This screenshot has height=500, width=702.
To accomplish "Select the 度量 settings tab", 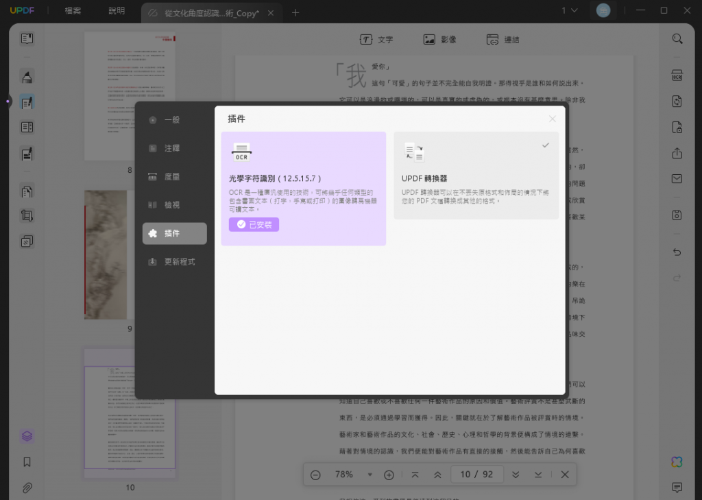I will [x=175, y=176].
